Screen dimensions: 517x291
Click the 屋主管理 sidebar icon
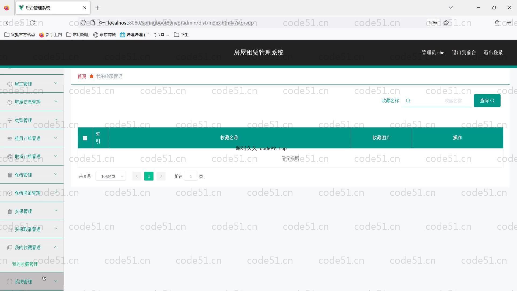pos(10,84)
